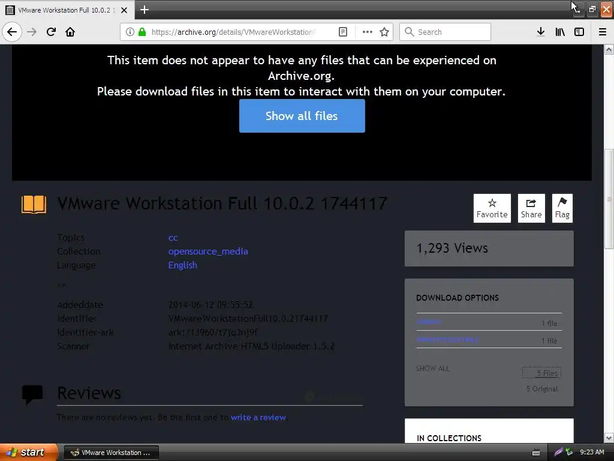The height and width of the screenshot is (461, 614).
Task: Select VMware Workstation taskbar button
Action: pos(111,453)
